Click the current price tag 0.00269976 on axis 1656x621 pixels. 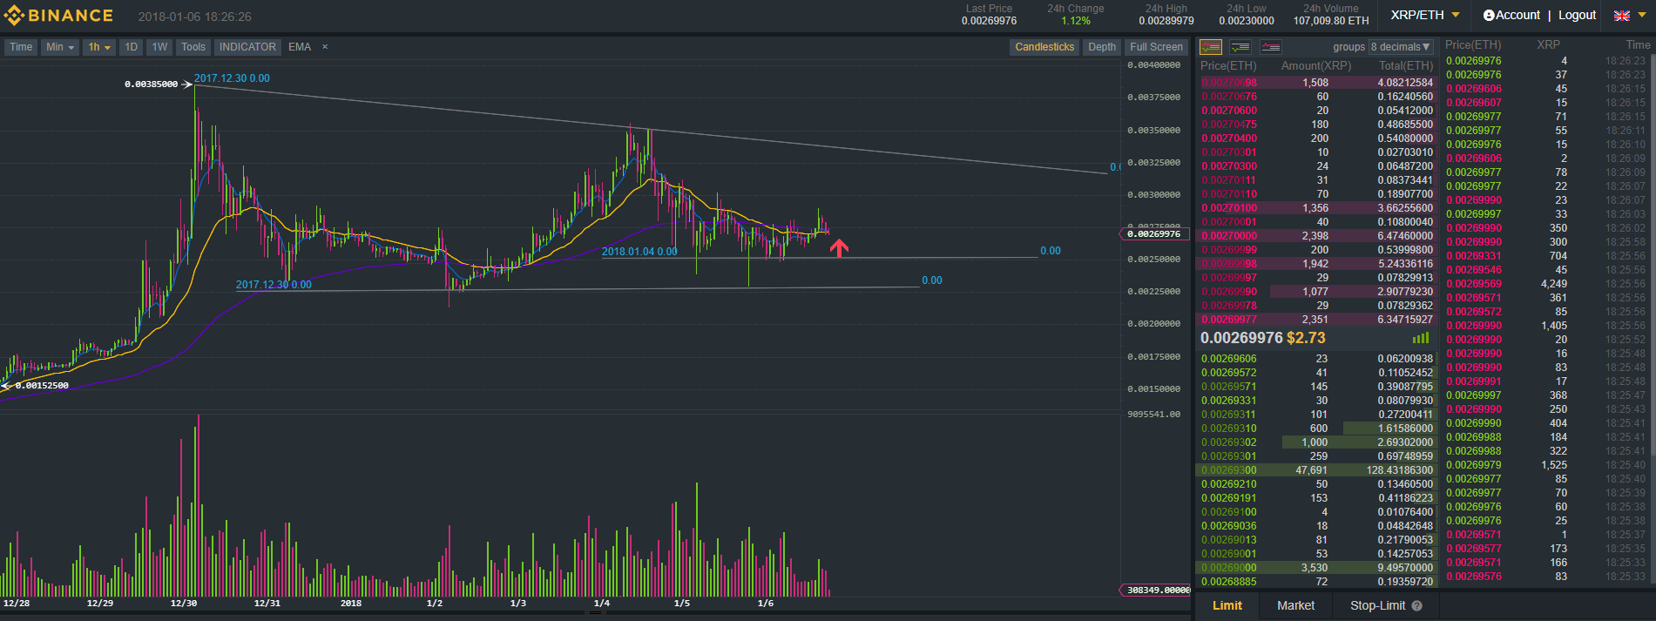(x=1153, y=233)
